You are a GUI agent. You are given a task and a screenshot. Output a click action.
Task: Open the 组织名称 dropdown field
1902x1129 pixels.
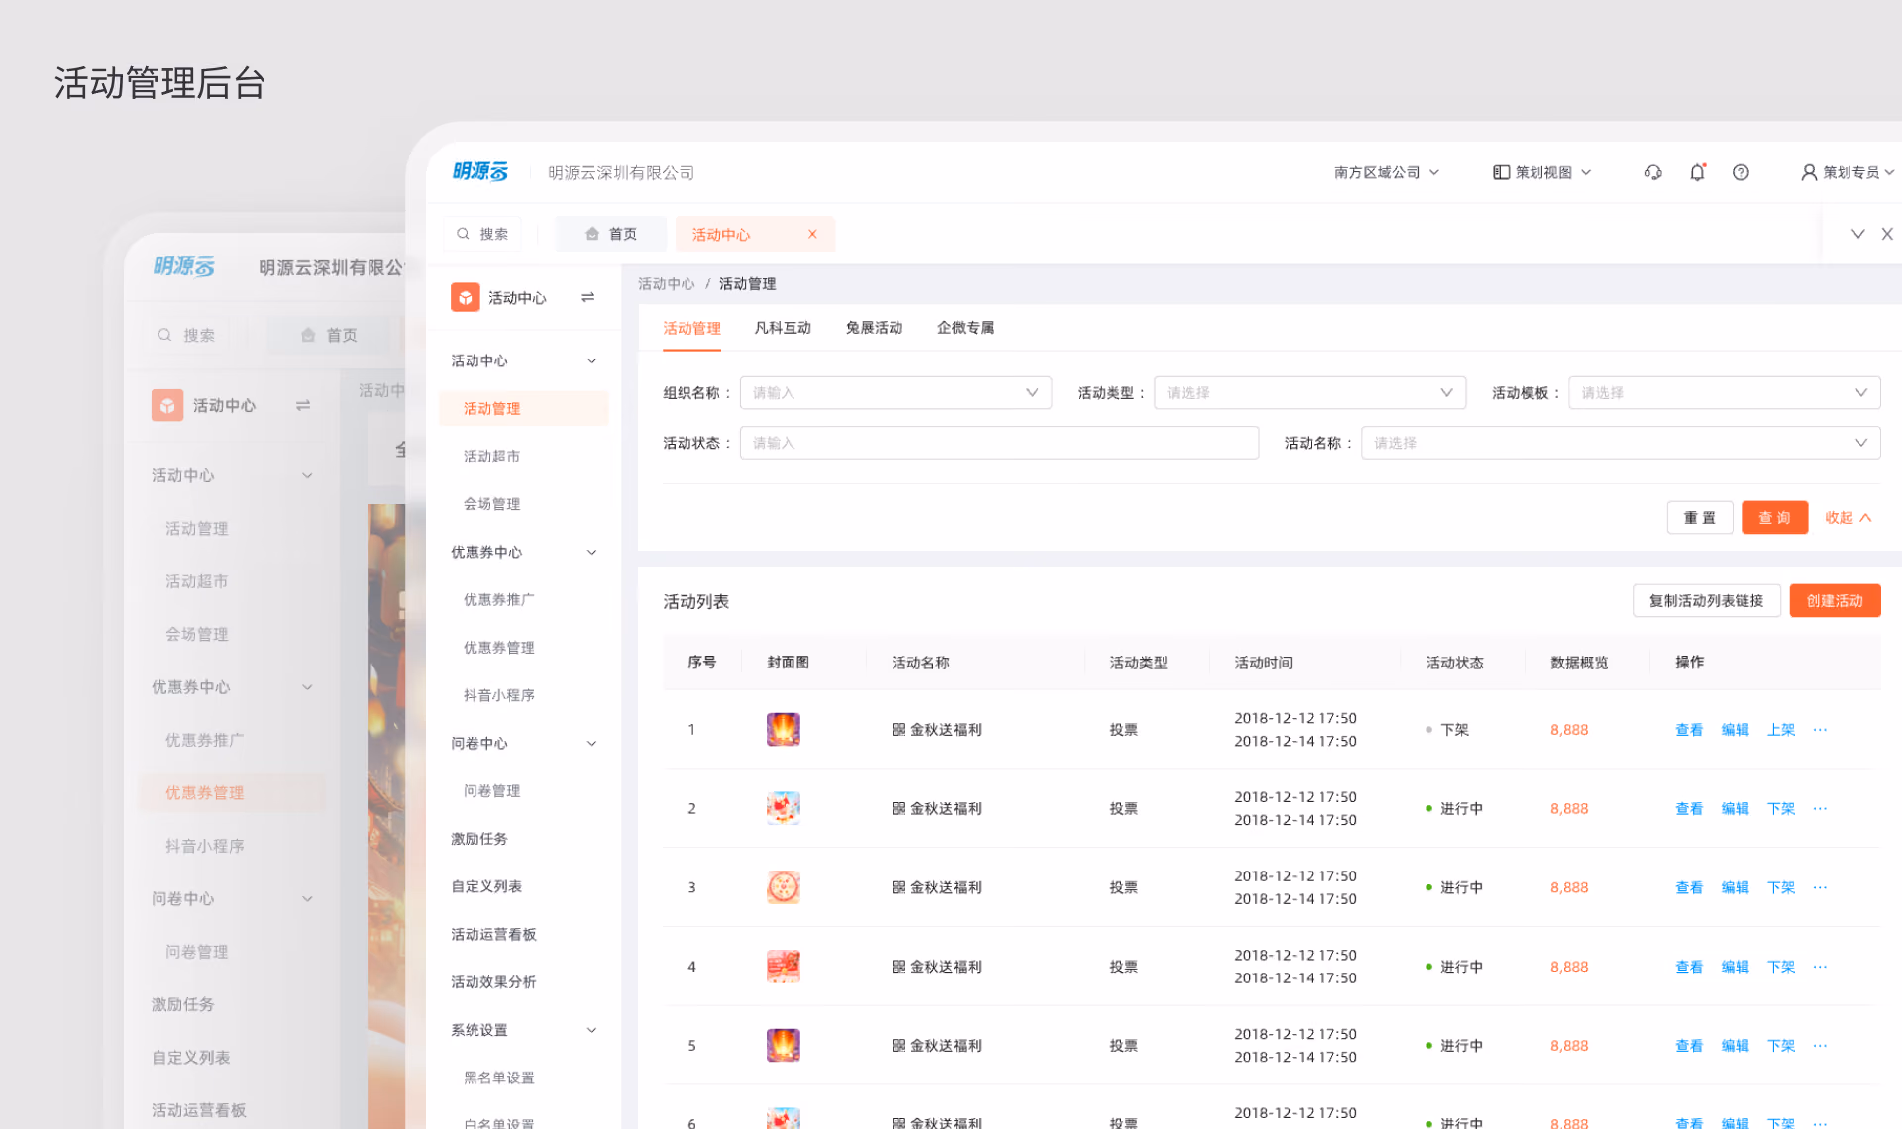(x=896, y=393)
